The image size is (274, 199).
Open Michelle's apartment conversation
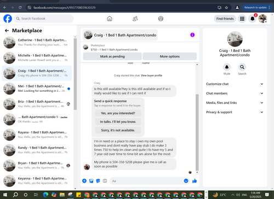[37, 58]
